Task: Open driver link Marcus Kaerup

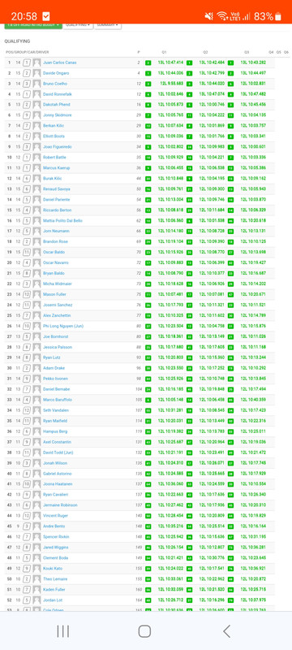Action: point(56,168)
